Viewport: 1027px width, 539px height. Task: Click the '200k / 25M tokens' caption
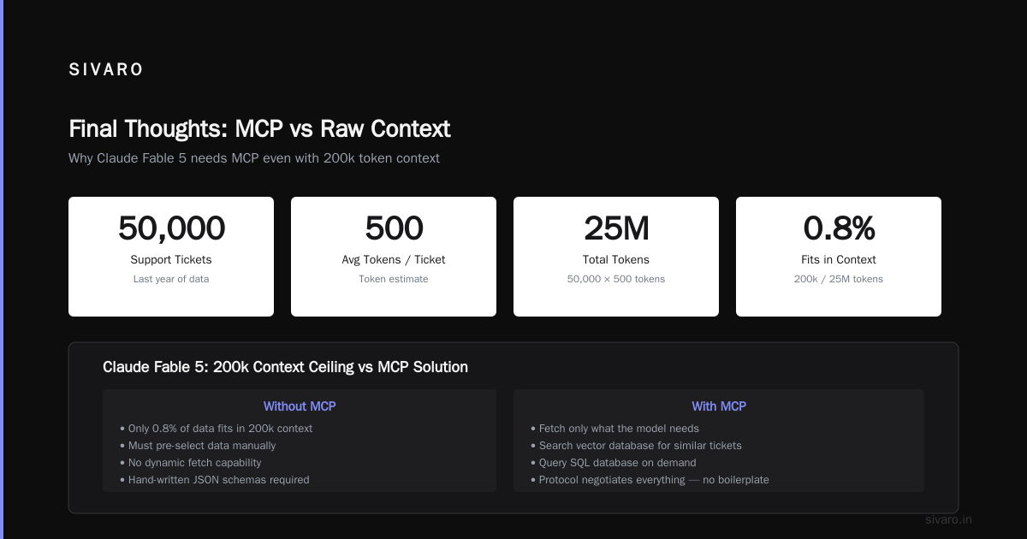(x=839, y=279)
